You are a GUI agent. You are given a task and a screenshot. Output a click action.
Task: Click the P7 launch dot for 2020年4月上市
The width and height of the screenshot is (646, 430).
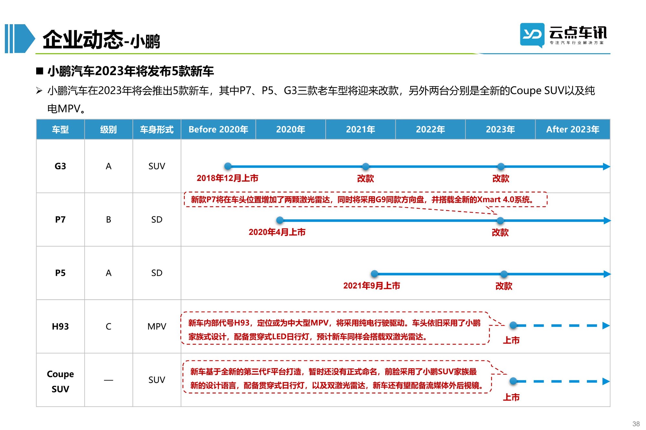point(280,220)
